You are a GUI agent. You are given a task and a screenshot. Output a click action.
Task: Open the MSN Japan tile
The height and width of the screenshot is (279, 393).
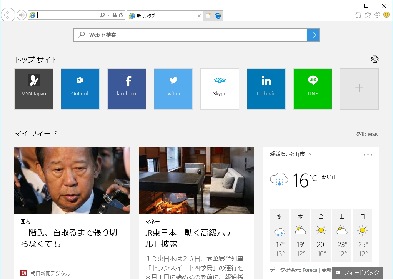(33, 89)
